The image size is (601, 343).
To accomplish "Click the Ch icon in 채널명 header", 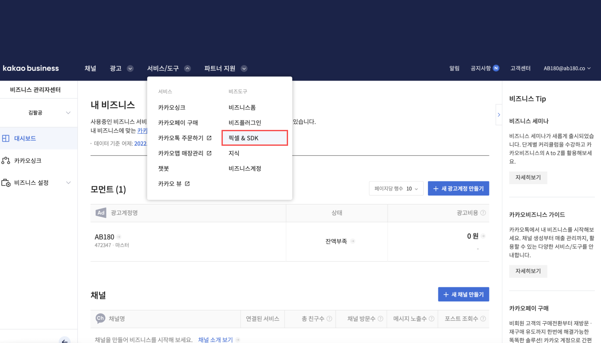I will [100, 318].
